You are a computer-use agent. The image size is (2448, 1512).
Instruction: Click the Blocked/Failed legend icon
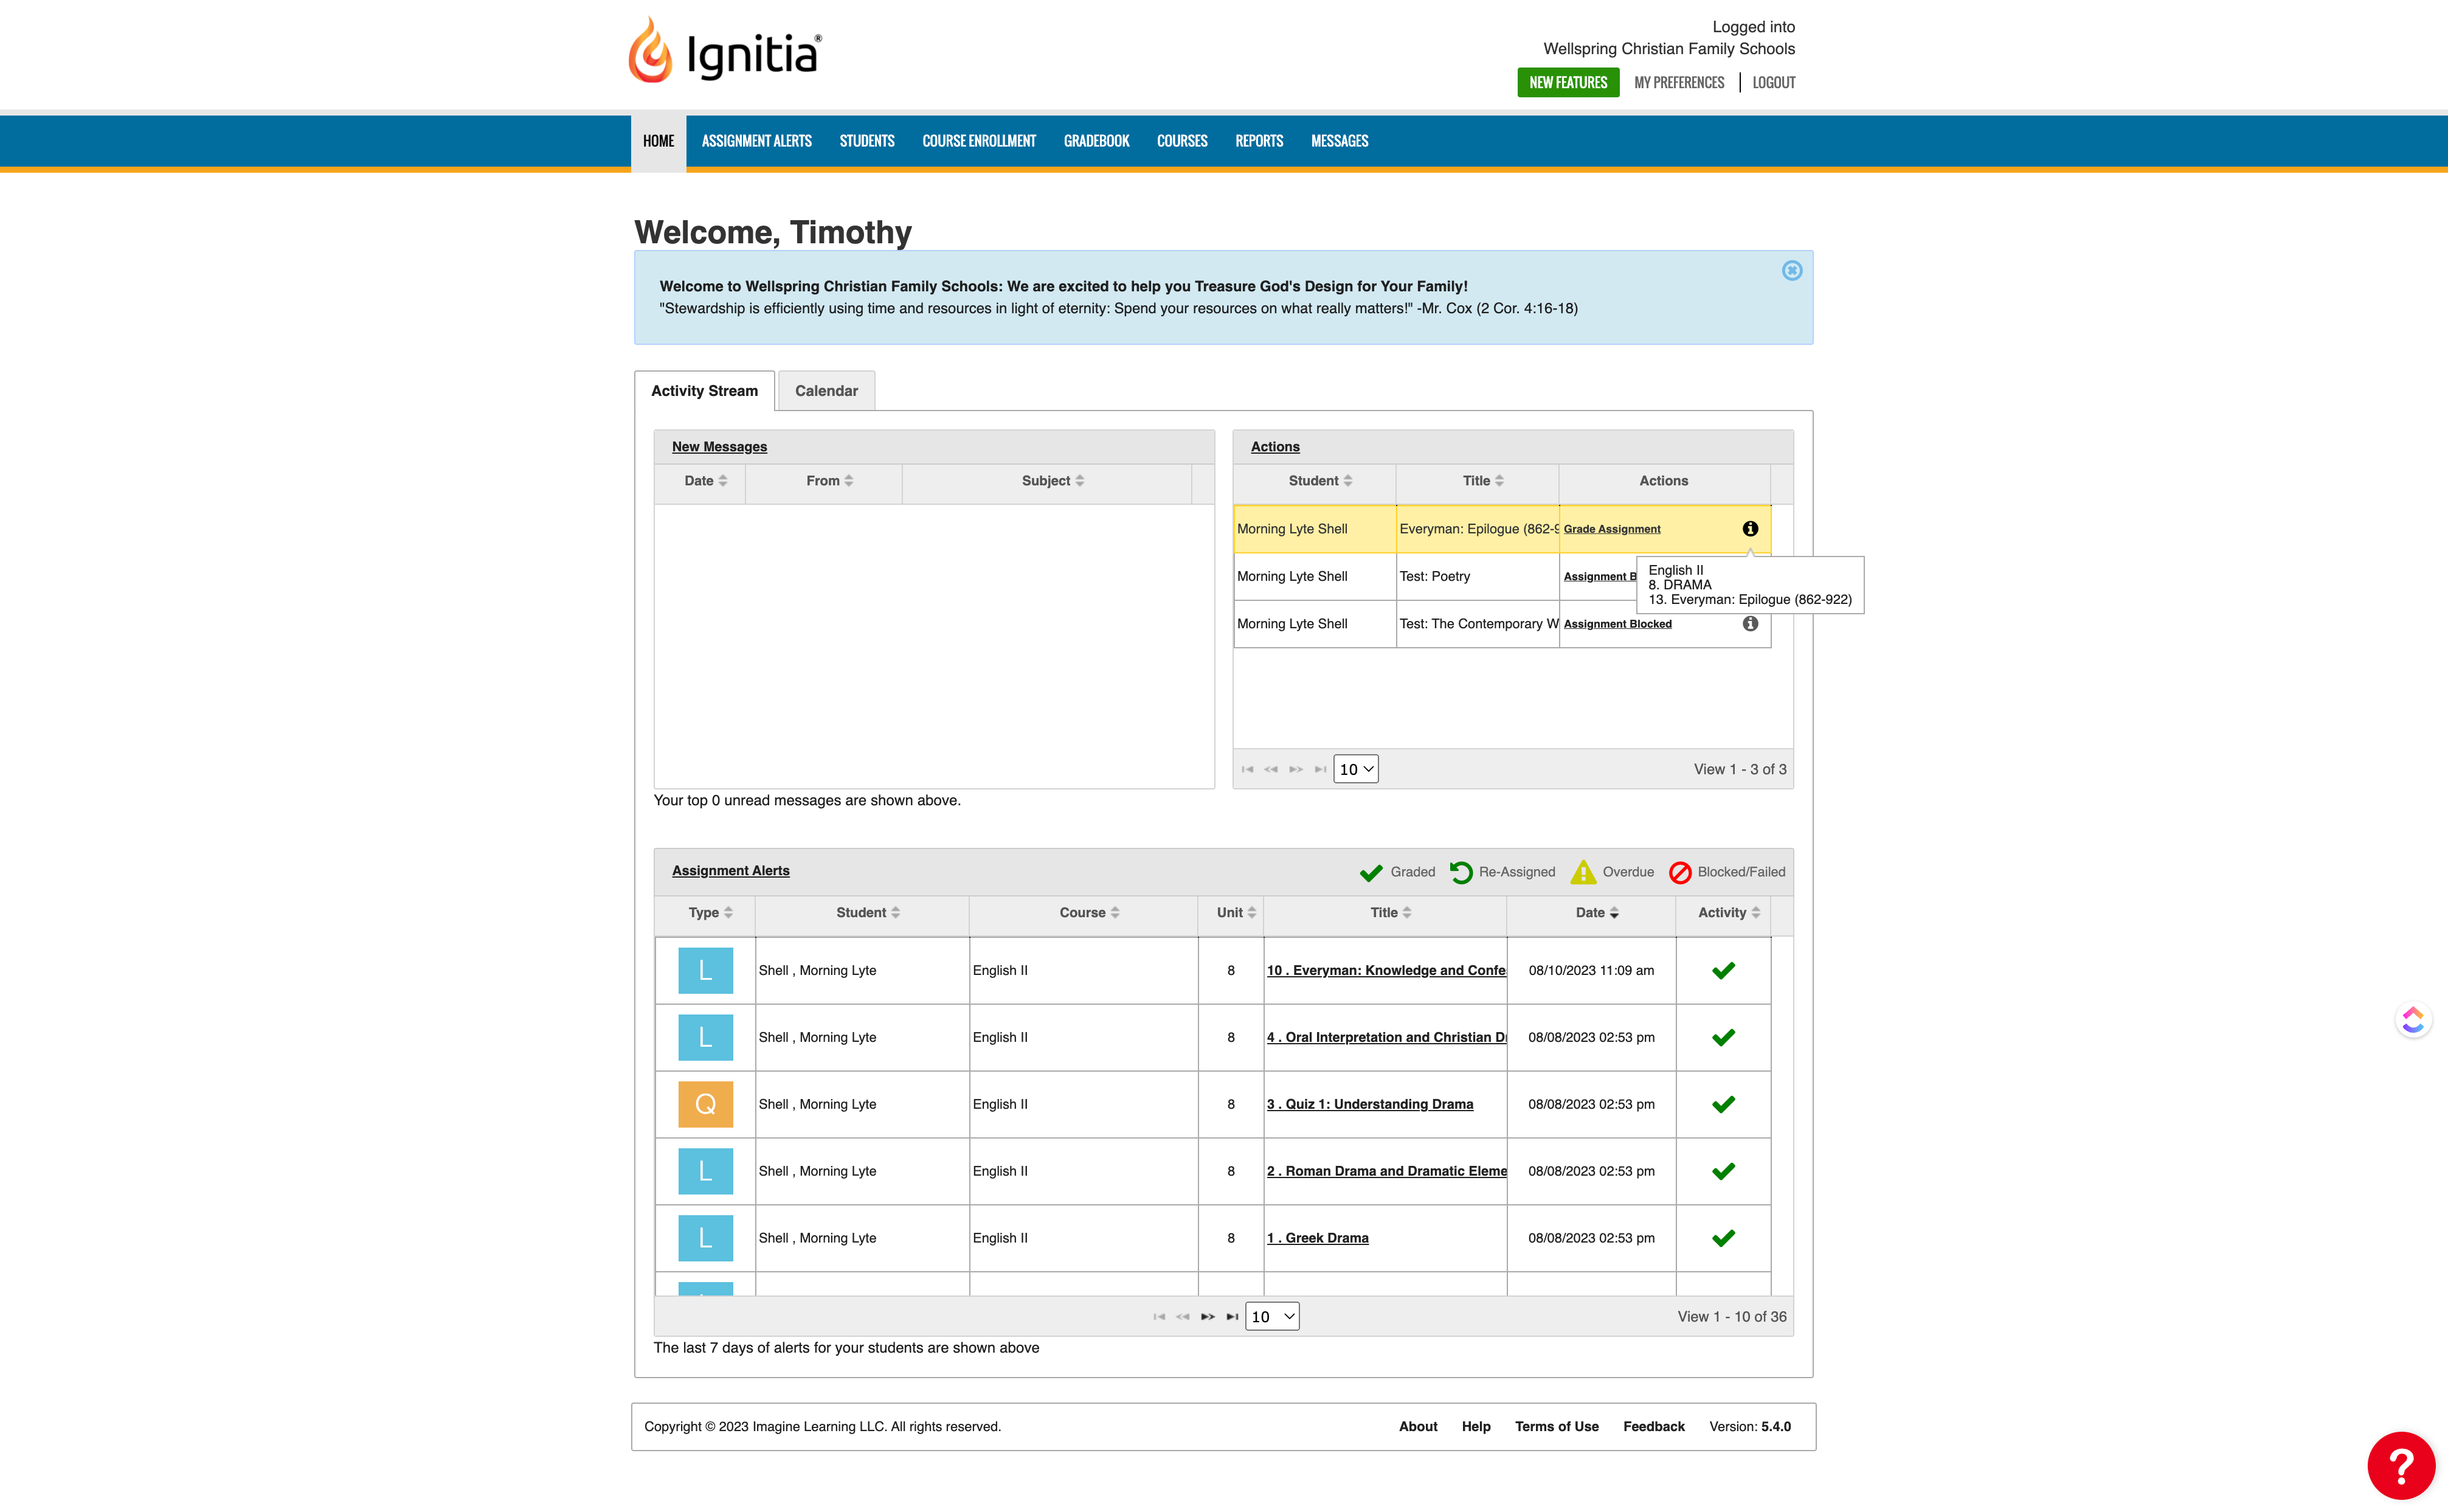click(x=1680, y=872)
